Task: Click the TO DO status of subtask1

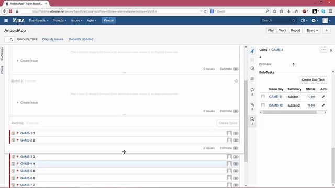Action: pos(311,97)
